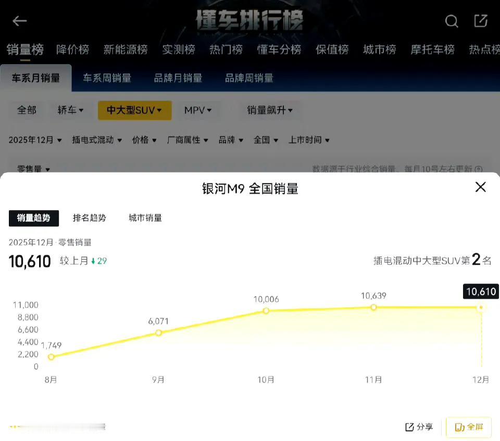The height and width of the screenshot is (441, 500).
Task: Tap the share icon in the header
Action: (481, 21)
